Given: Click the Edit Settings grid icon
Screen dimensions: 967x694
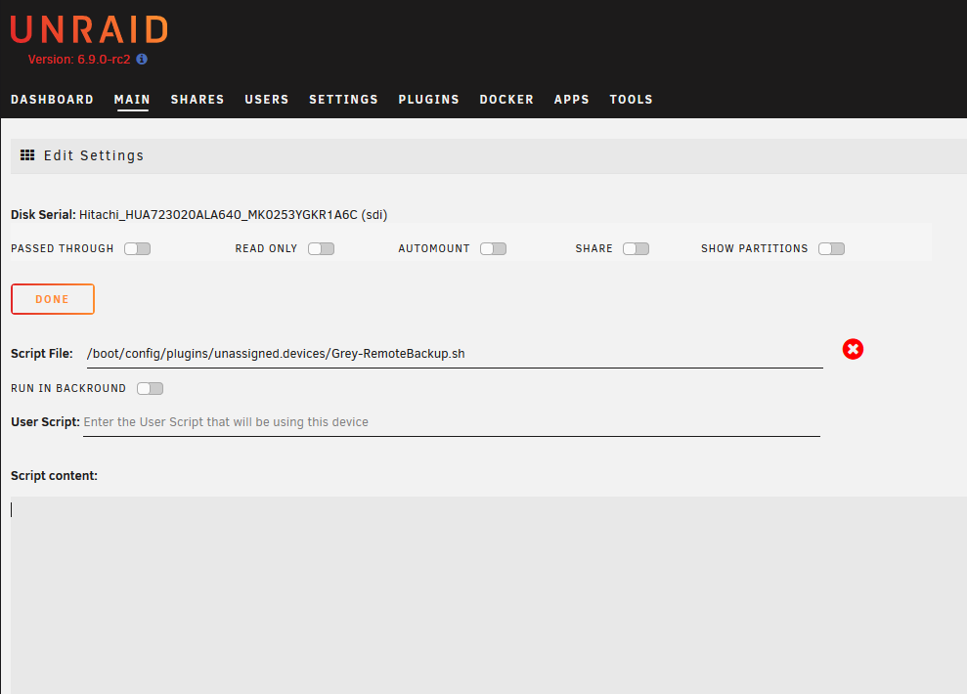Looking at the screenshot, I should click(27, 155).
